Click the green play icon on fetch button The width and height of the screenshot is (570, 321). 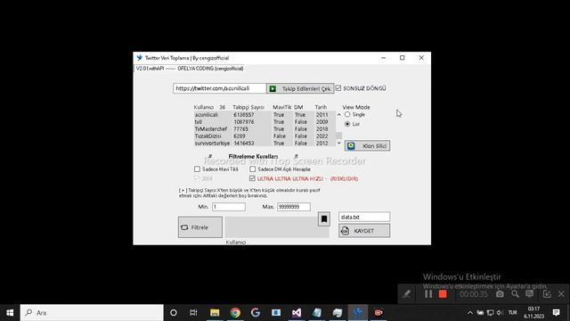[x=273, y=88]
